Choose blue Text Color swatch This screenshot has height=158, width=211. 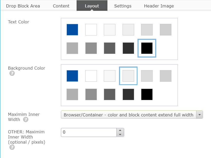pos(72,30)
